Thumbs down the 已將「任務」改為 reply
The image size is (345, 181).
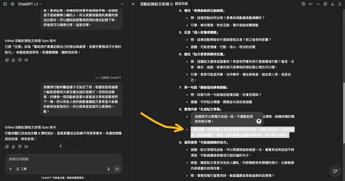[20, 60]
